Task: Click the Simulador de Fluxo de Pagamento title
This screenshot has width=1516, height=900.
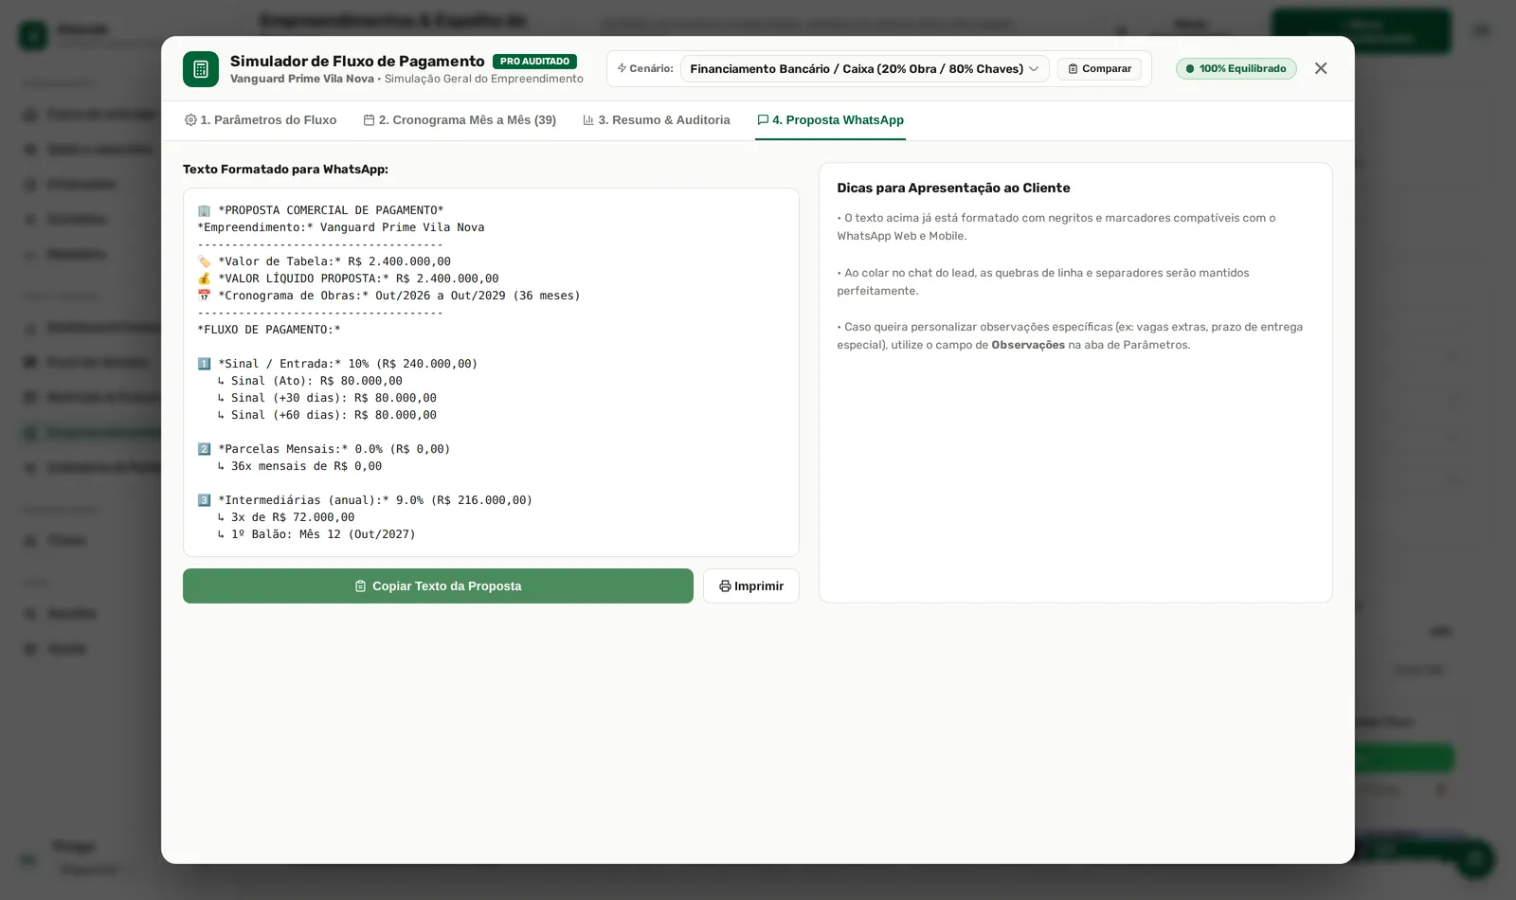Action: coord(357,62)
